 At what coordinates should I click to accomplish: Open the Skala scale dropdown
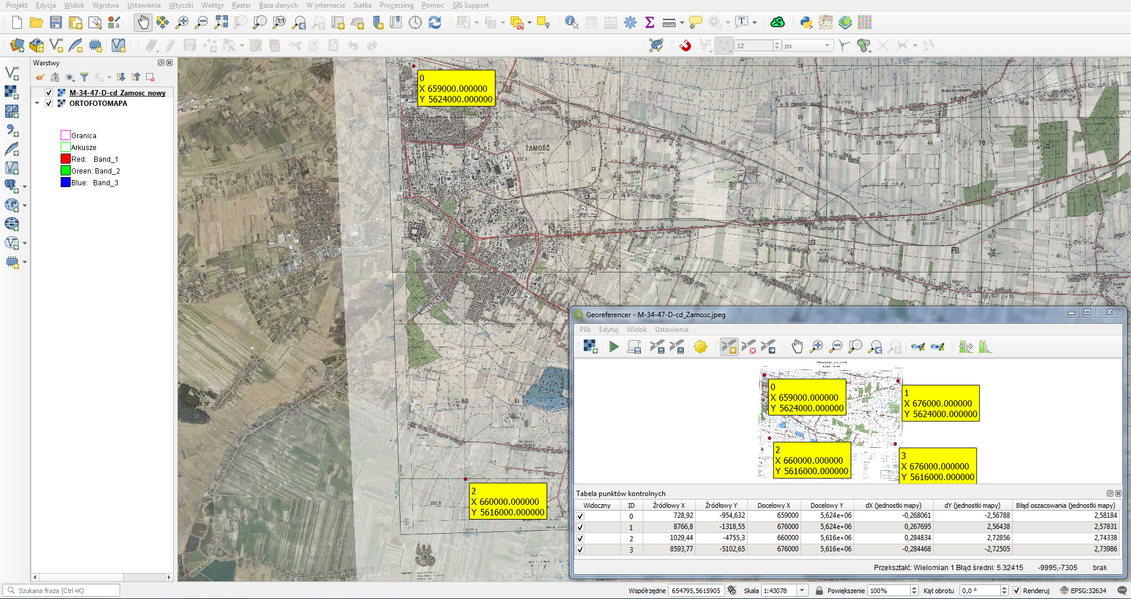pyautogui.click(x=802, y=590)
